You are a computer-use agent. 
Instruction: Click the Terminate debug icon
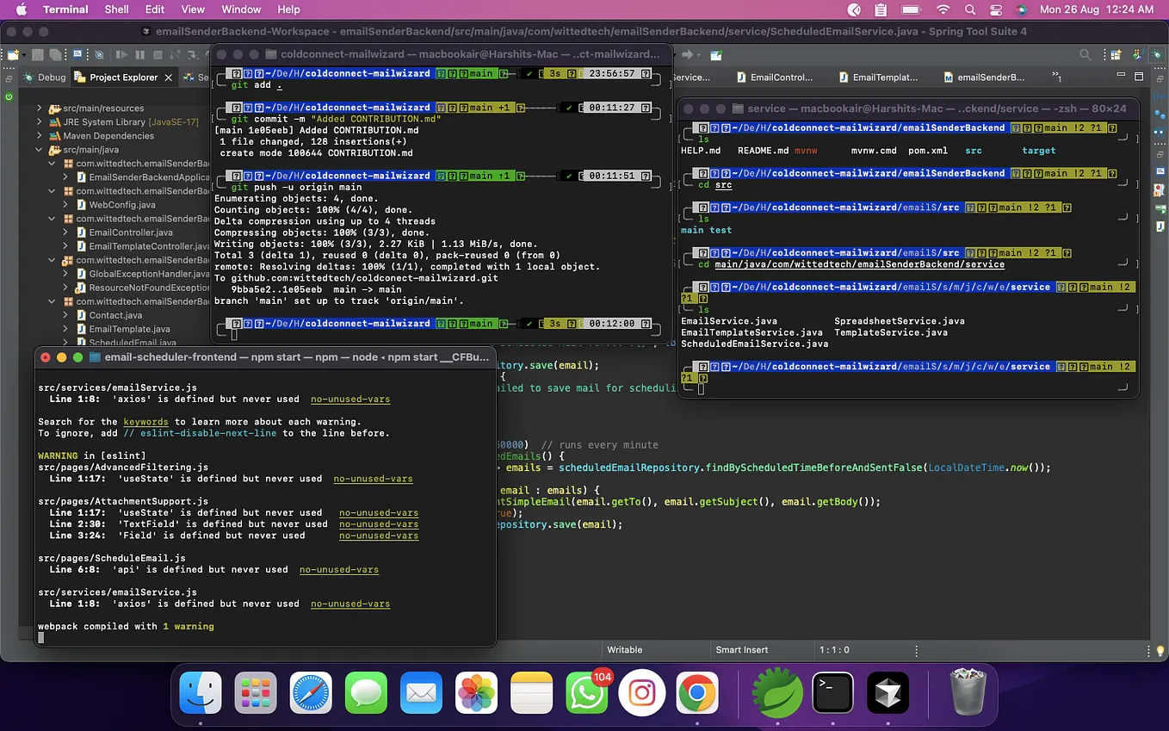pos(158,54)
